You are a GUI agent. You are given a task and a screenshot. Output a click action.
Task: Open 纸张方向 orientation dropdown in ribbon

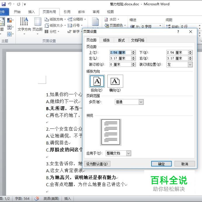point(55,19)
